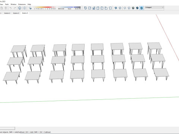
Task: Select Wireframe face style
Action: tap(125, 8)
